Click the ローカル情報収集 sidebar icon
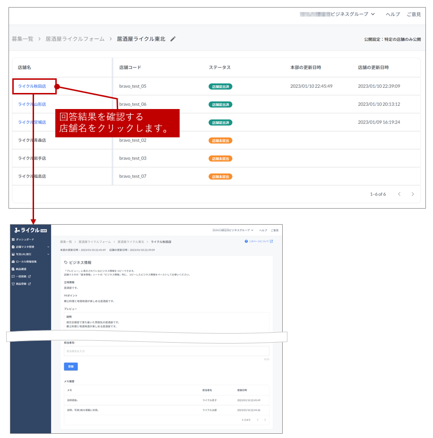433x438 pixels. pos(13,261)
